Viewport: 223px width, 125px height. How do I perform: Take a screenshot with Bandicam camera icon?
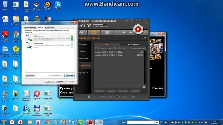point(131,32)
